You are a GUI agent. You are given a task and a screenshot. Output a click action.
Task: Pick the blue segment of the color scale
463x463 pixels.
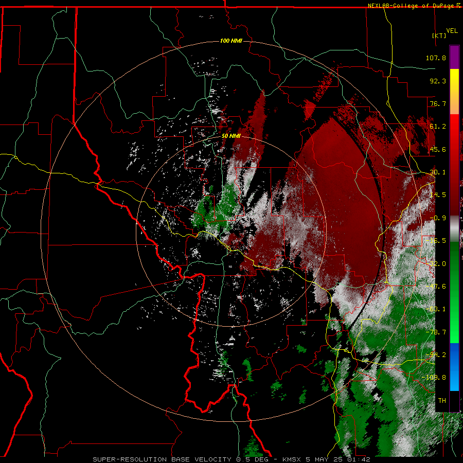(x=454, y=367)
